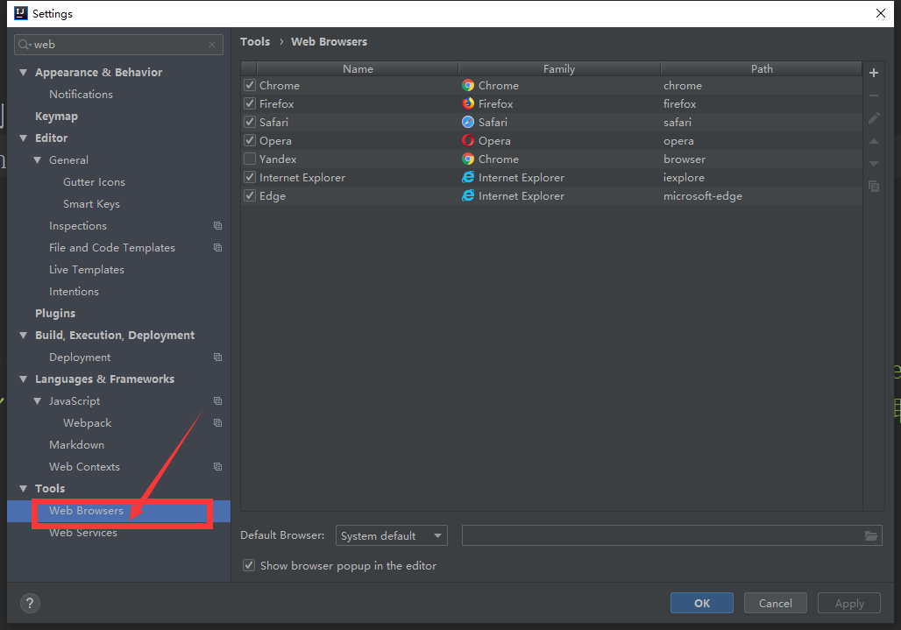Click the Internet Explorer icon in iexplore row
This screenshot has width=901, height=630.
pyautogui.click(x=468, y=178)
